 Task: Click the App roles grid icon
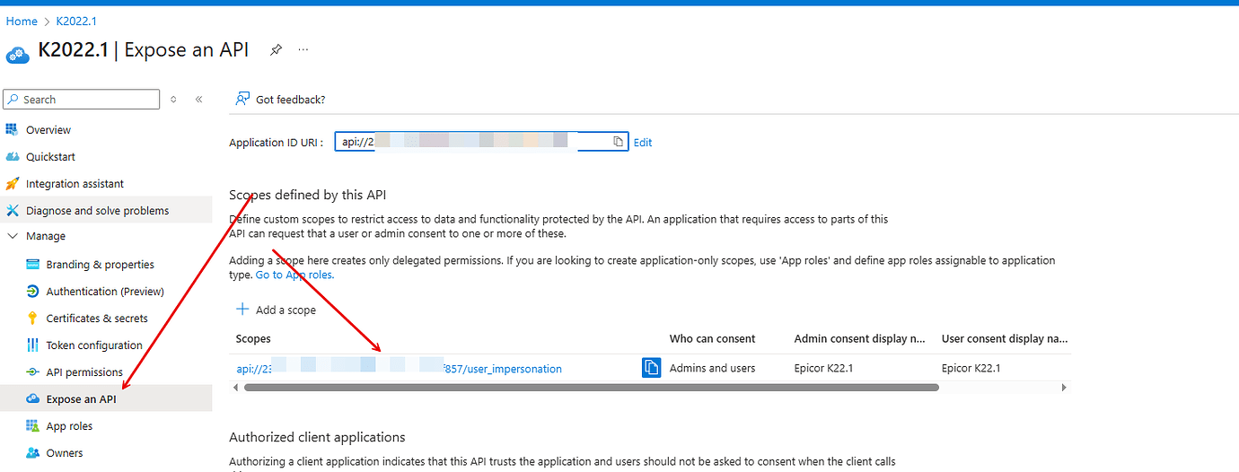tap(33, 426)
